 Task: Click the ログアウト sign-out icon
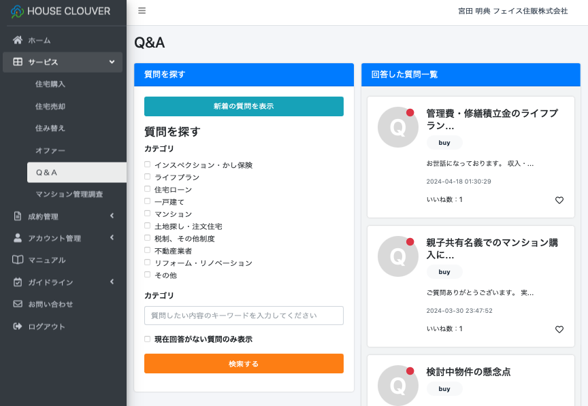[18, 326]
